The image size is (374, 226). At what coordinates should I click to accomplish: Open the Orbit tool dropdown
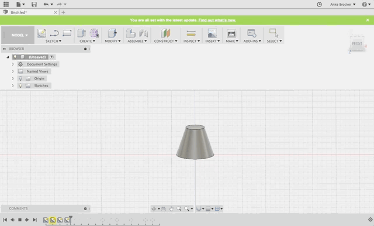tap(159, 209)
